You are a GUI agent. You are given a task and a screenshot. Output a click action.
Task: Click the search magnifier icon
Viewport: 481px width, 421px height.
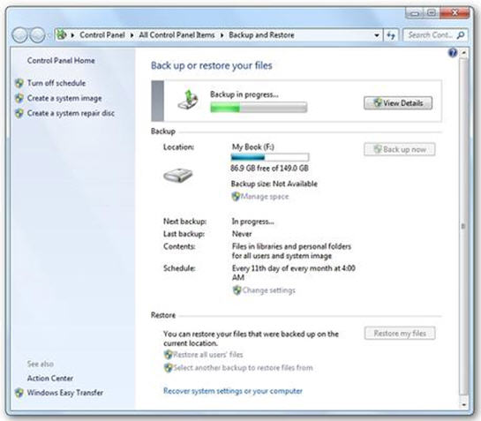click(461, 35)
